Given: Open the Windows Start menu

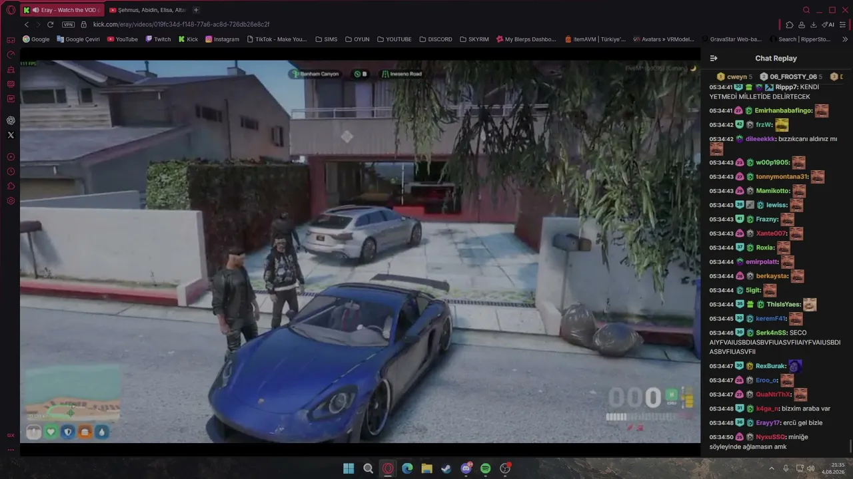Looking at the screenshot, I should pos(349,468).
